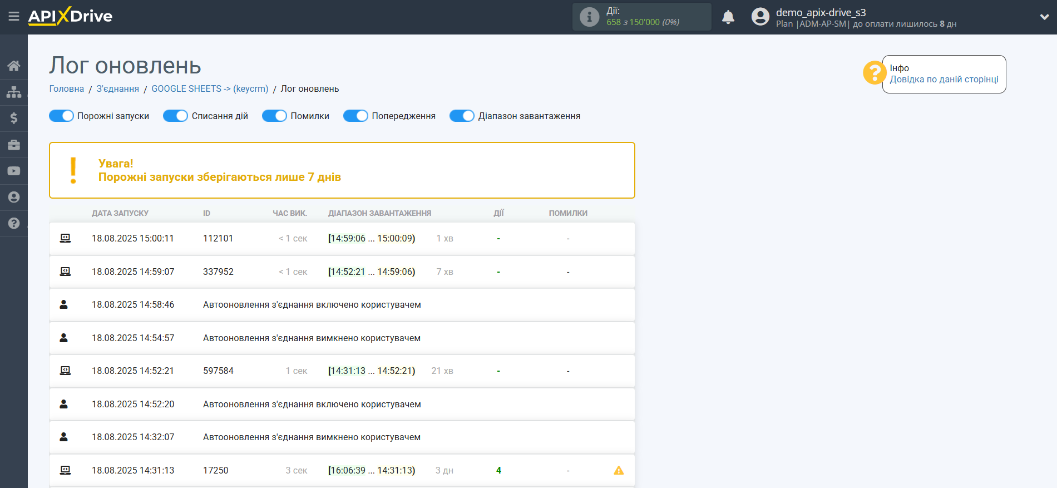
Task: Open the hamburger menu icon
Action: click(14, 17)
